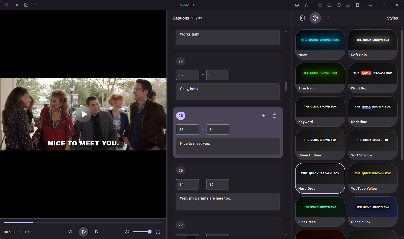Apply the Flat Green caption style
The height and width of the screenshot is (239, 404).
point(320,212)
